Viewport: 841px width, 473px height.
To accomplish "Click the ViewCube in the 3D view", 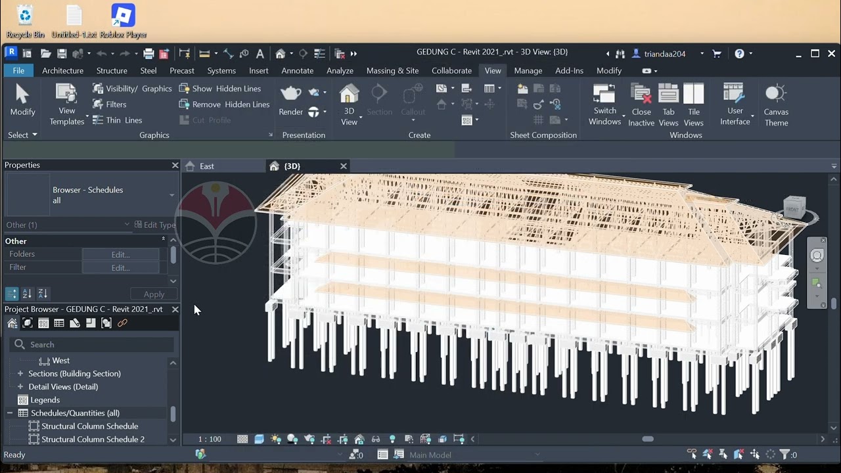I will [x=794, y=208].
